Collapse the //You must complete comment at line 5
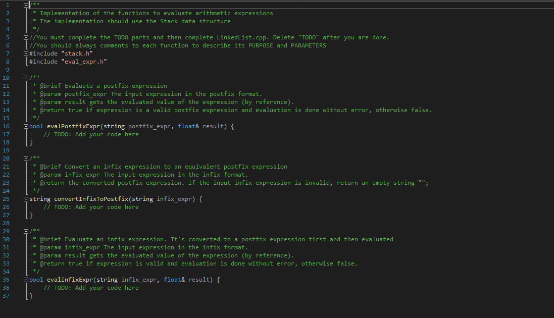 pos(26,37)
